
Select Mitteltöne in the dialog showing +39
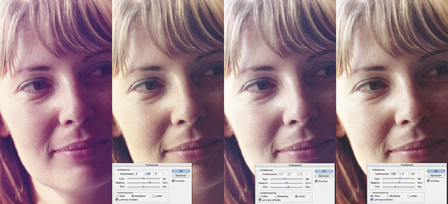pos(133,196)
